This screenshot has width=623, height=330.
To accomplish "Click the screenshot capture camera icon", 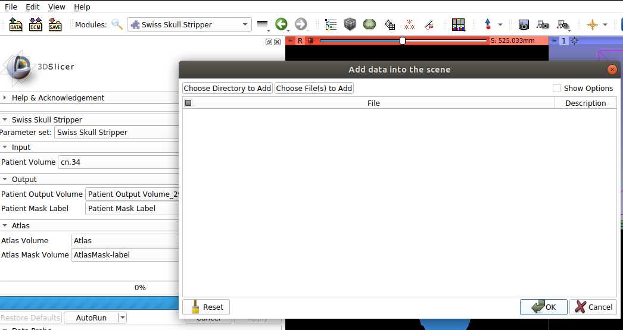I will click(x=524, y=24).
